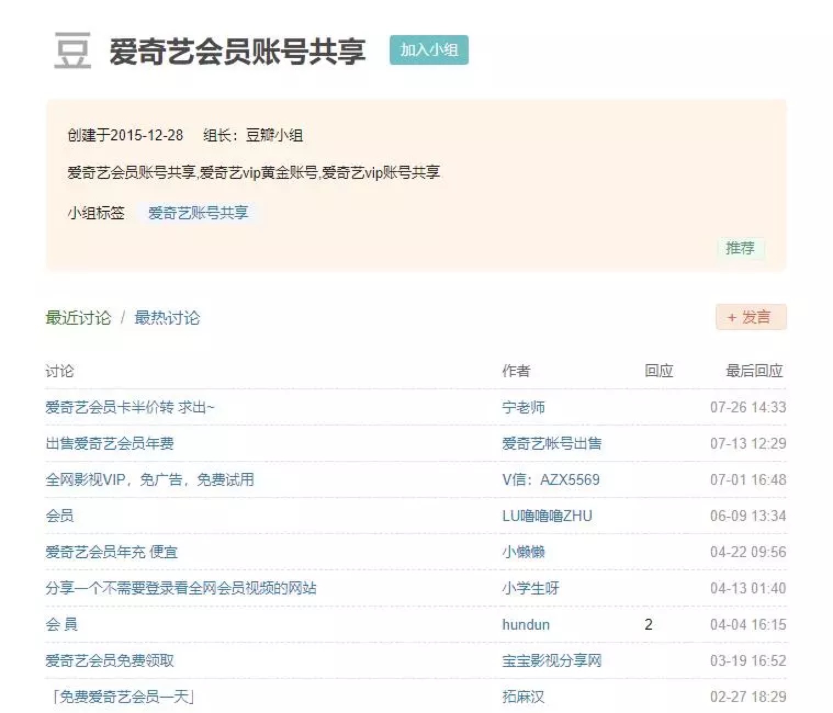
Task: Click the 推荐 recommend button
Action: tap(740, 248)
